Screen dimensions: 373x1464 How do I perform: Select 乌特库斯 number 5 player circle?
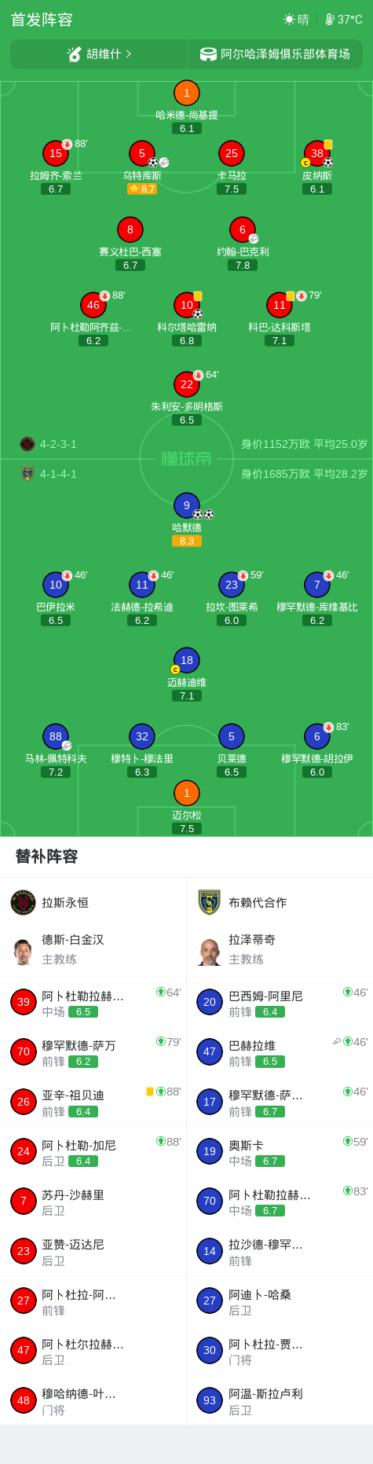tap(142, 153)
